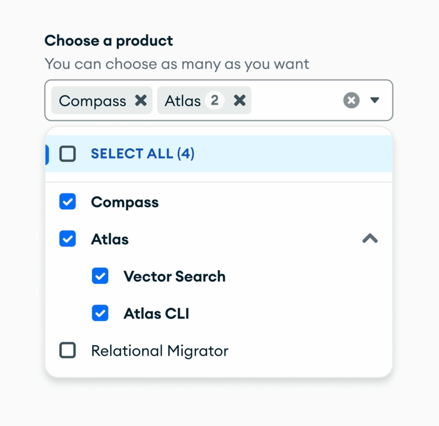Uncheck the Atlas parent checkbox
The height and width of the screenshot is (426, 439).
(68, 239)
